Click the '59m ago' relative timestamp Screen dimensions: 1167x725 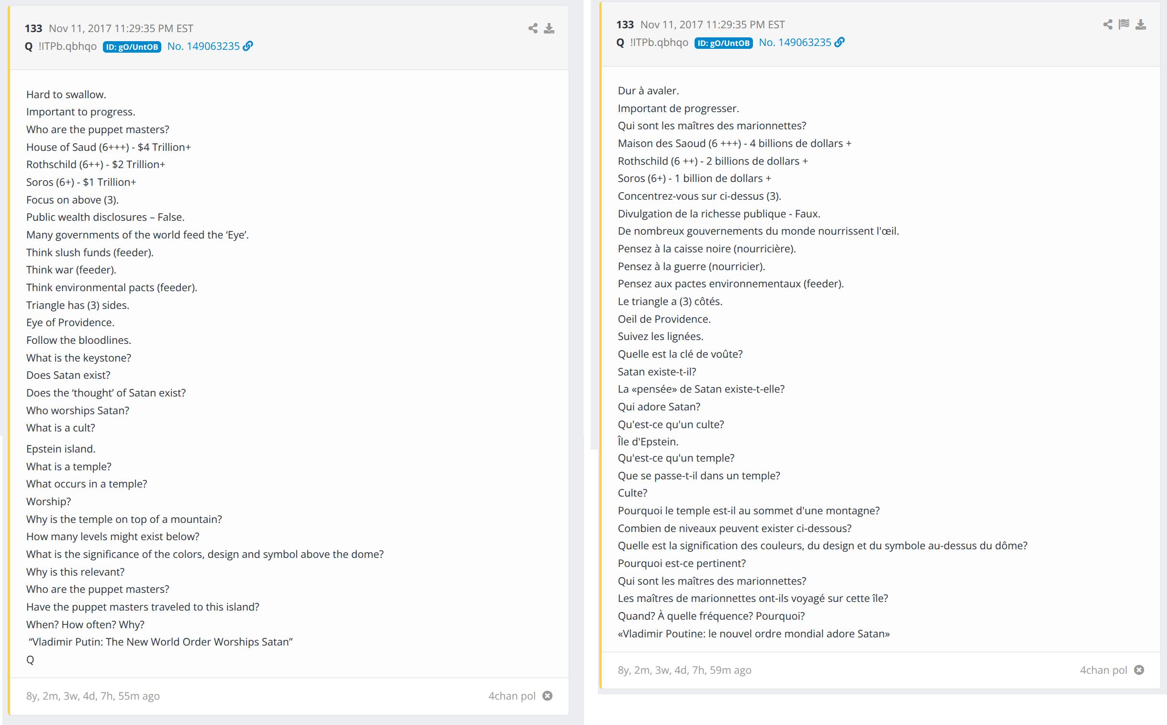click(730, 670)
